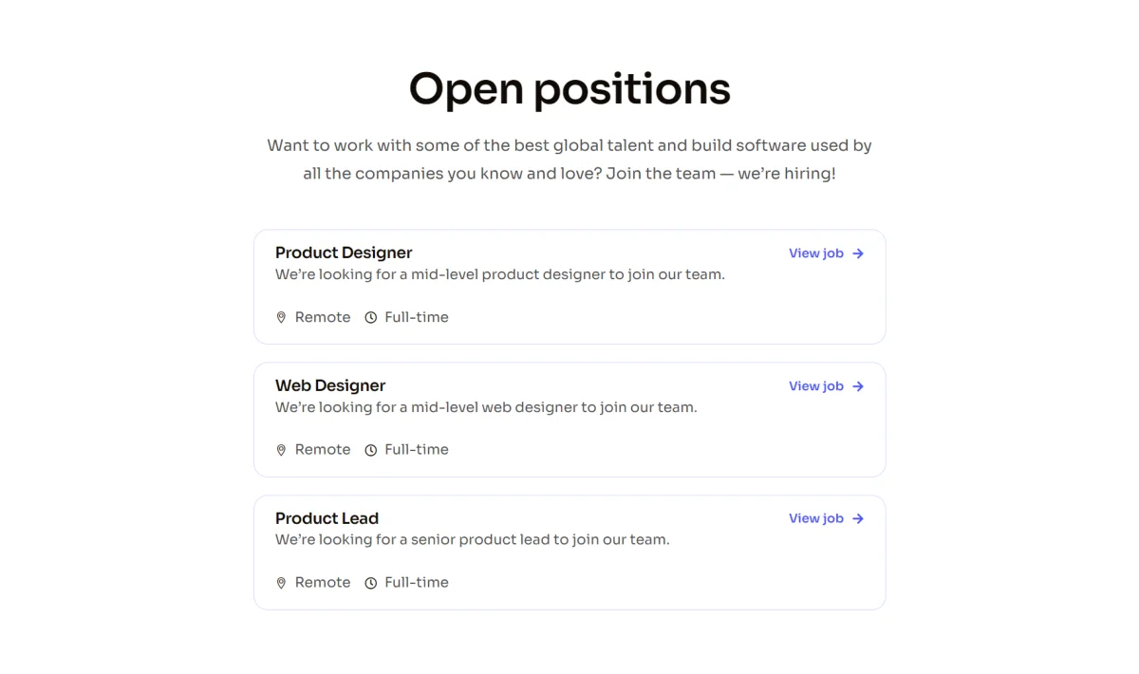Click the arrow icon beside Web Designer's View job
The width and height of the screenshot is (1139, 674).
(x=858, y=386)
